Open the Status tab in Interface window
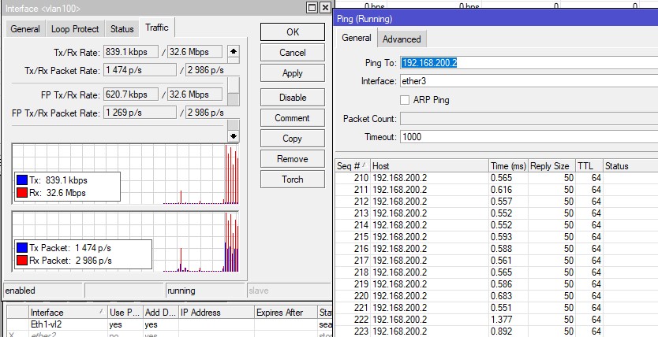 (122, 29)
